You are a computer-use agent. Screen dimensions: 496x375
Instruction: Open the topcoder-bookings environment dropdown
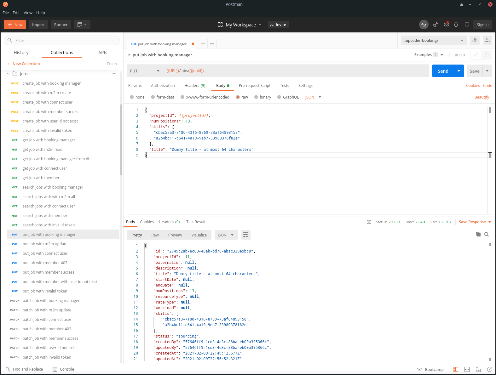(x=434, y=40)
